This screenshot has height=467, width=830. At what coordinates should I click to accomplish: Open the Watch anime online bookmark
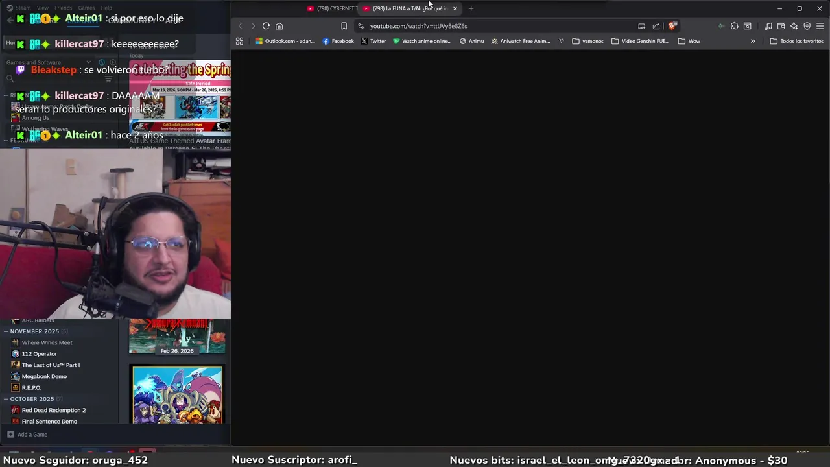(422, 41)
